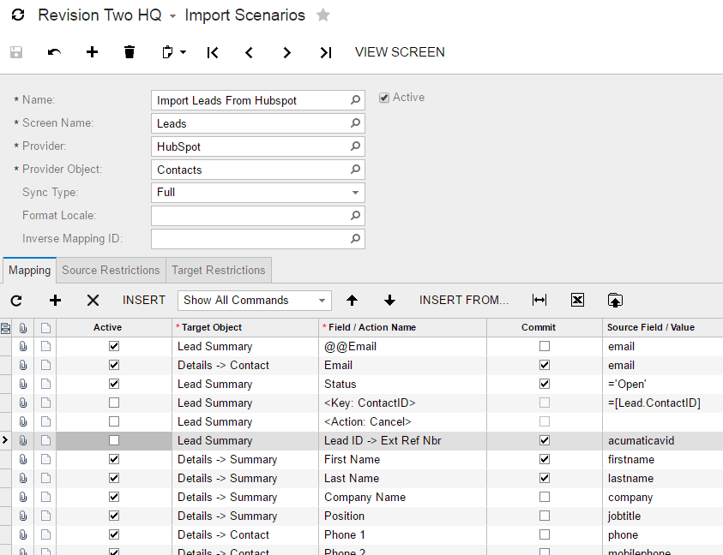Open Show All Commands dropdown
Image resolution: width=723 pixels, height=555 pixels.
coord(322,301)
